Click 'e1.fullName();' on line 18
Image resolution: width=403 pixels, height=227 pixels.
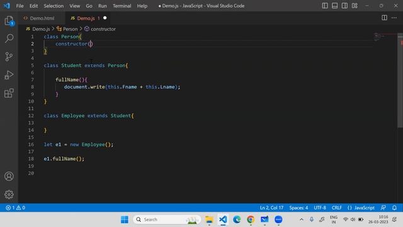pos(64,159)
